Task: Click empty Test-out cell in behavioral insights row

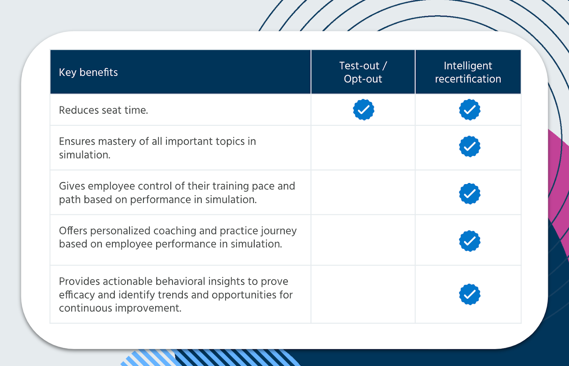Action: click(363, 294)
